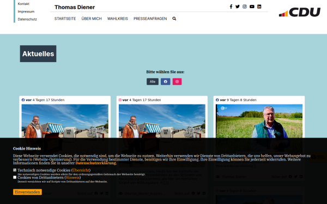Go to STARTSEITE menu item
The width and height of the screenshot is (327, 204).
tap(65, 18)
